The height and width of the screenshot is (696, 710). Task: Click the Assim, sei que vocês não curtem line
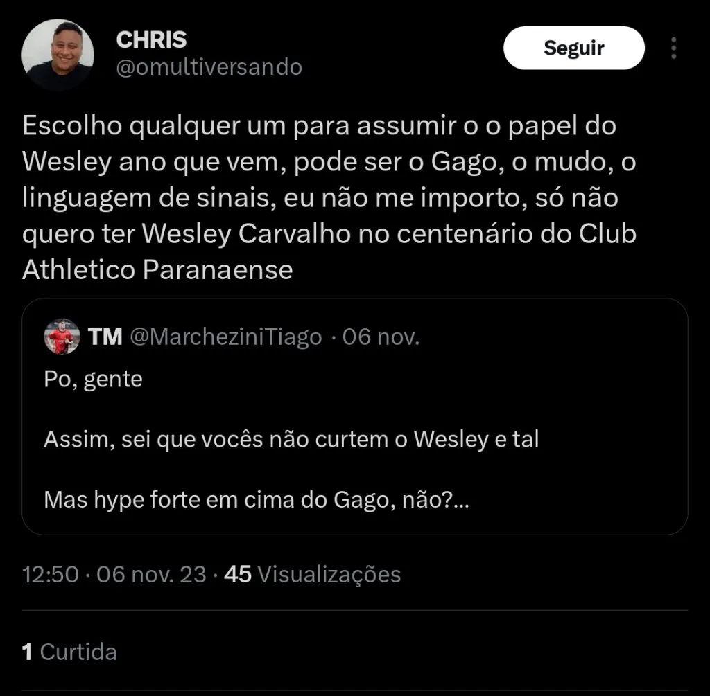291,440
